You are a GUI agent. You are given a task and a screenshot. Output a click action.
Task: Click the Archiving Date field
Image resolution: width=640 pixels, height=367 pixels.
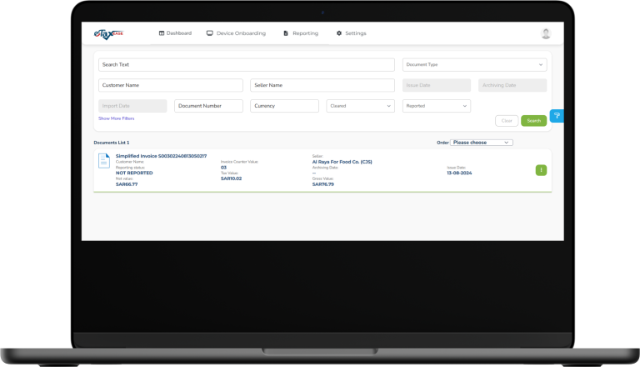[512, 85]
